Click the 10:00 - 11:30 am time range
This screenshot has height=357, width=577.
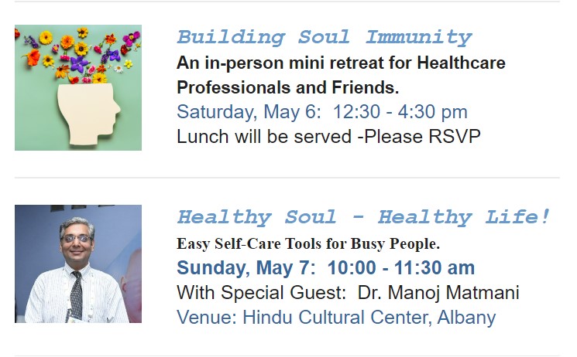[x=401, y=267]
